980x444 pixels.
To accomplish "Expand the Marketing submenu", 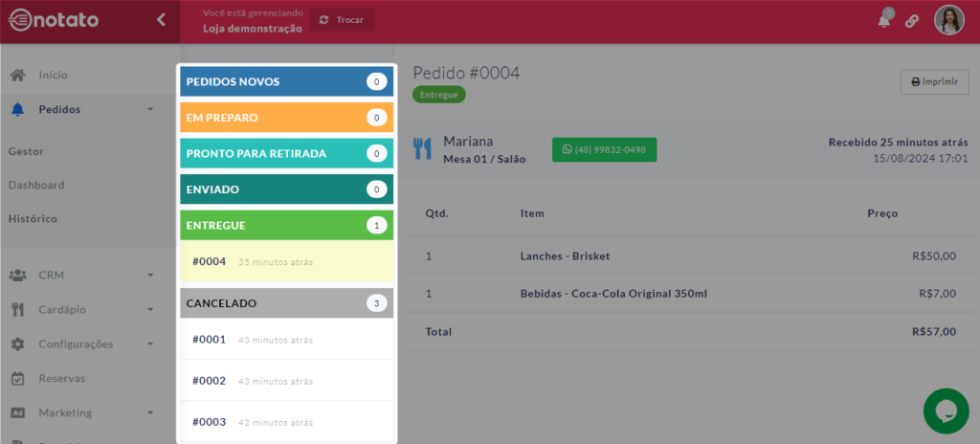I will (150, 413).
